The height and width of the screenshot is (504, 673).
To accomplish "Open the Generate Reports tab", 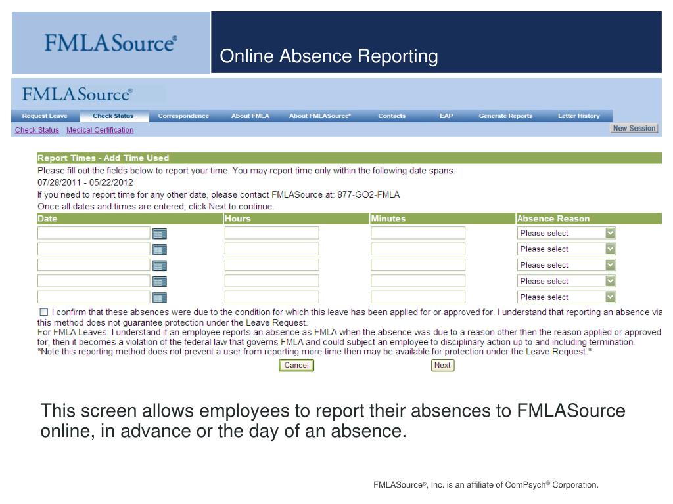I will pos(505,115).
